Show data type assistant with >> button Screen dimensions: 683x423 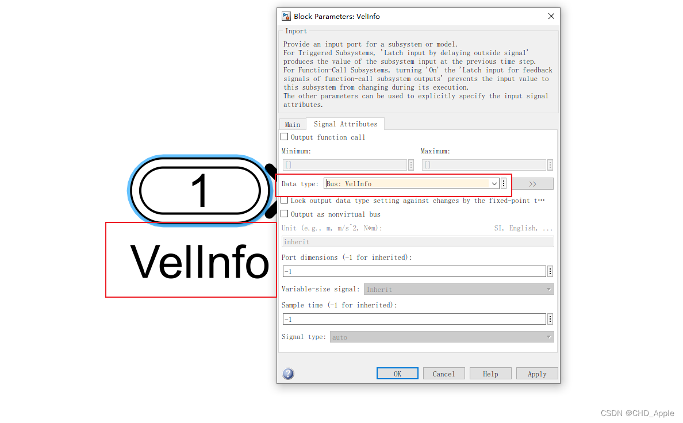[533, 184]
